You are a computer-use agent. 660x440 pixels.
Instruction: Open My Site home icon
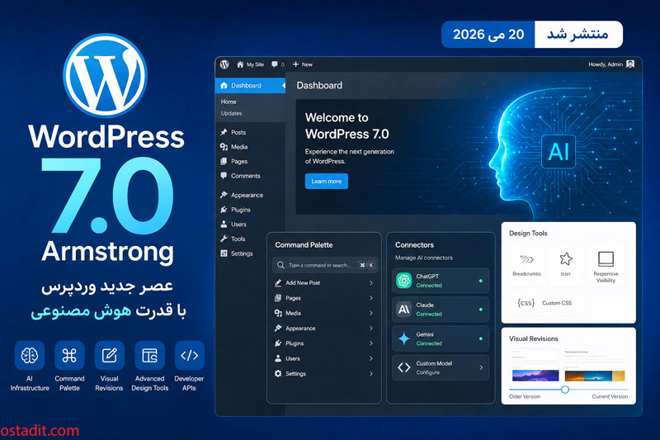[x=240, y=64]
